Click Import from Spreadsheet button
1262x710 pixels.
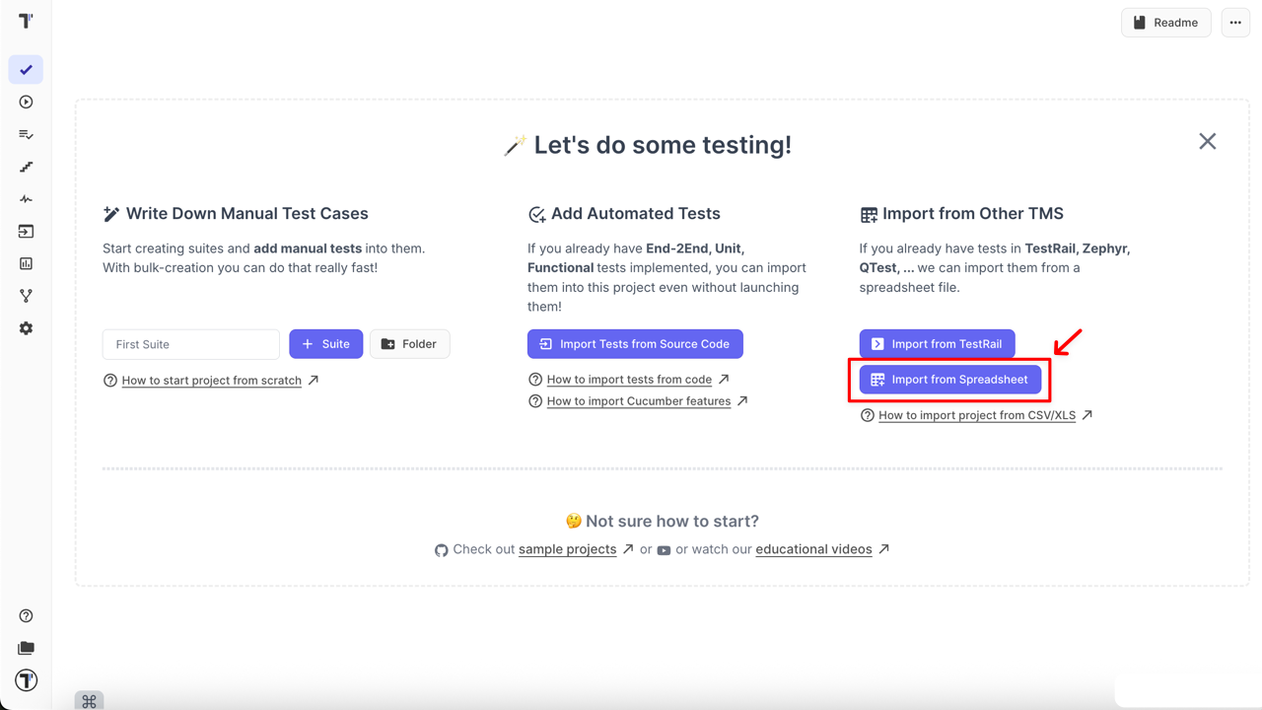pos(949,380)
